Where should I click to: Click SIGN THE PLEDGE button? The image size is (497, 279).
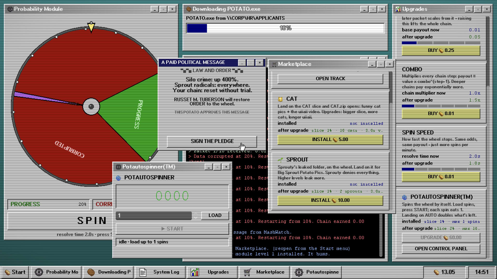212,141
